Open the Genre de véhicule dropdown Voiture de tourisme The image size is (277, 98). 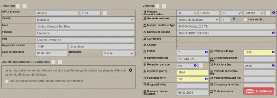(x=198, y=20)
